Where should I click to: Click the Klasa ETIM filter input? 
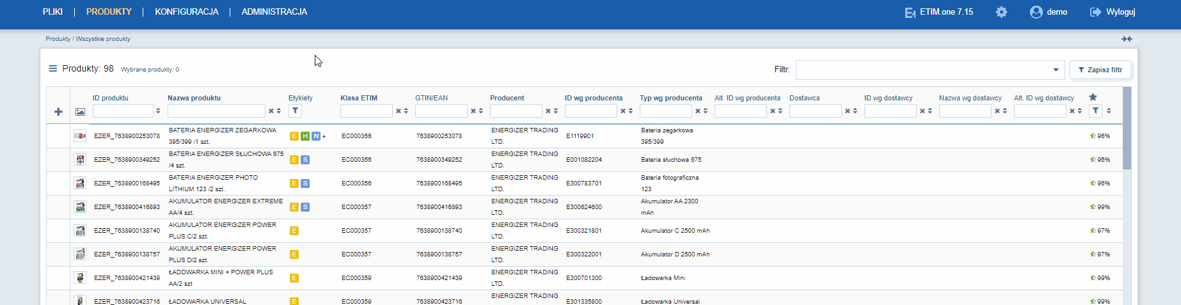point(366,111)
